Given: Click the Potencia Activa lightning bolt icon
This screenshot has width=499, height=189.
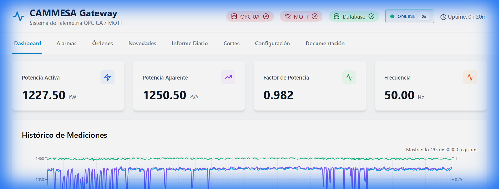Looking at the screenshot, I should click(108, 77).
